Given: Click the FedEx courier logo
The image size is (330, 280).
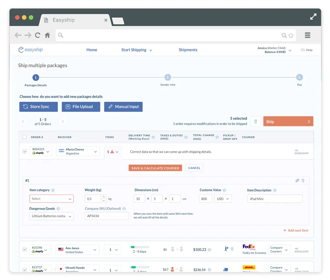Looking at the screenshot, I should point(249,247).
